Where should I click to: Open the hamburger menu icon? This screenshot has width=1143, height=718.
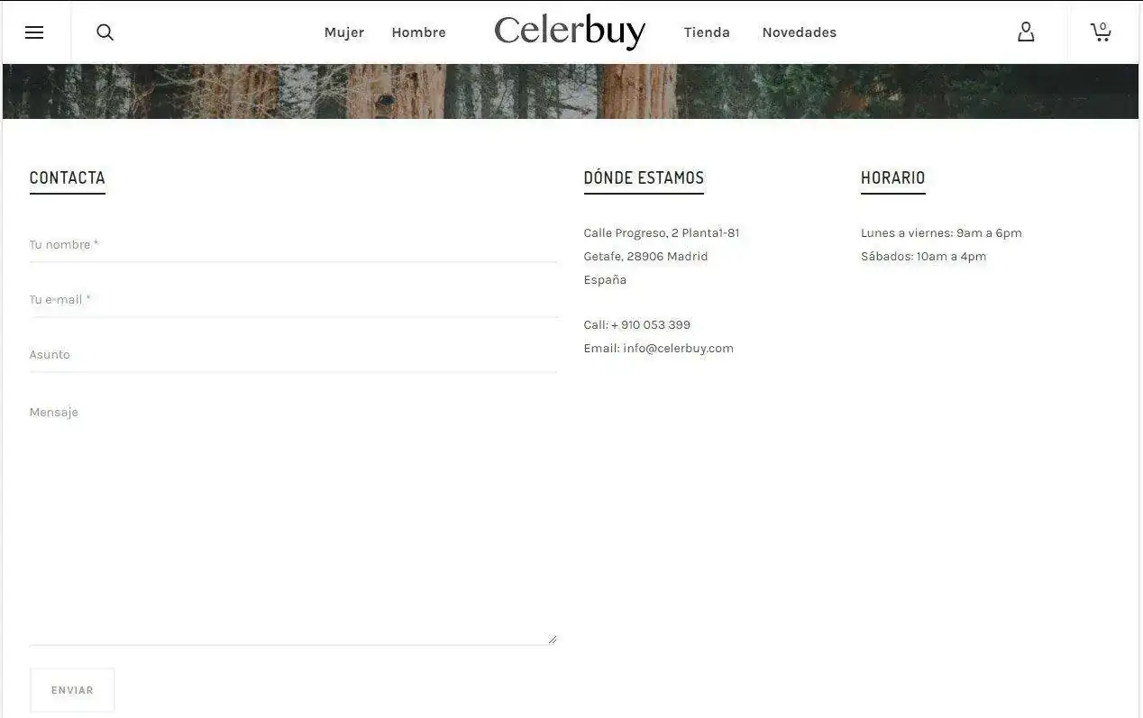(x=34, y=32)
